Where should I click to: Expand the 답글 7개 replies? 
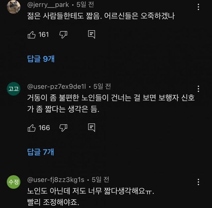40,152
